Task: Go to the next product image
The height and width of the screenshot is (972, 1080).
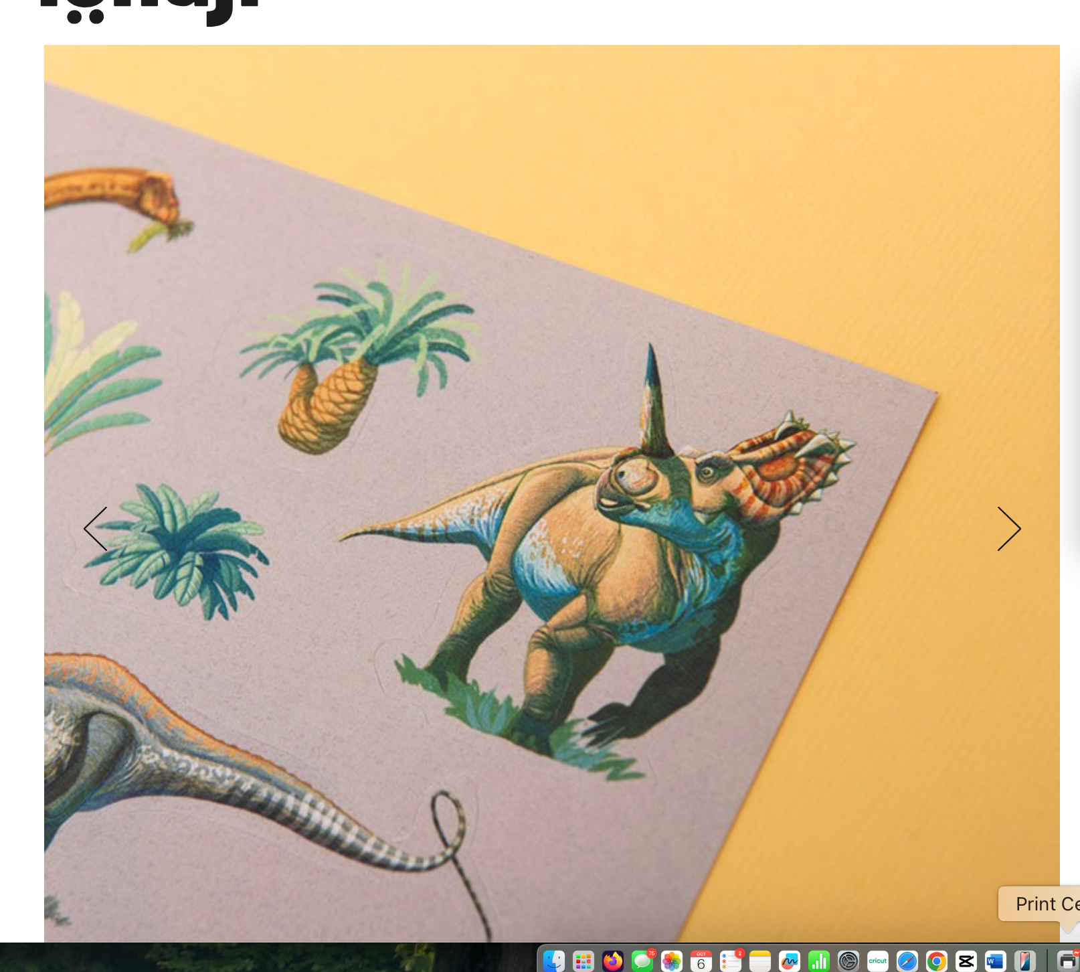Action: point(1008,529)
